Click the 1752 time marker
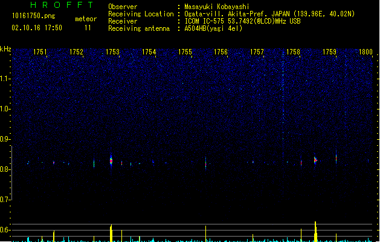 point(76,52)
